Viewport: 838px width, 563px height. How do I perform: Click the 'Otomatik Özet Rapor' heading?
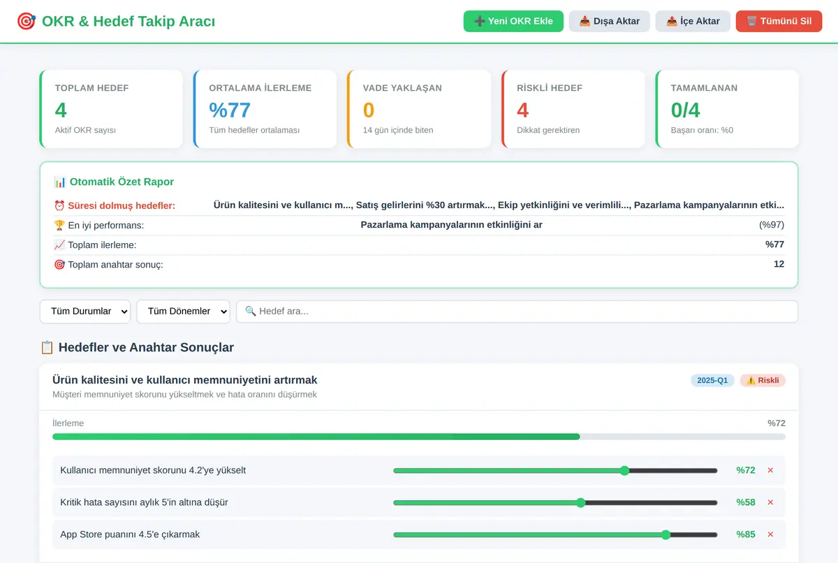click(x=122, y=182)
